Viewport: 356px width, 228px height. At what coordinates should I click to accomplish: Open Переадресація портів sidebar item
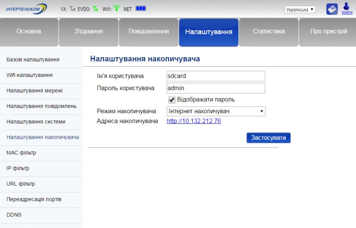34,199
